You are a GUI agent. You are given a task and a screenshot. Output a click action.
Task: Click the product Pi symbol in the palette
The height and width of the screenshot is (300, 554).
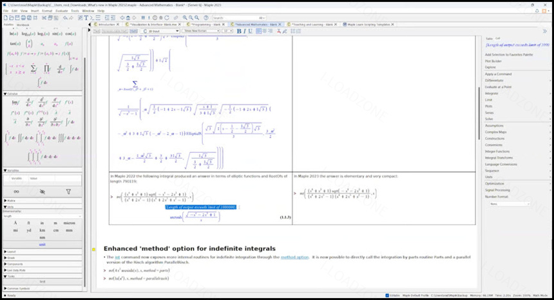click(x=46, y=68)
